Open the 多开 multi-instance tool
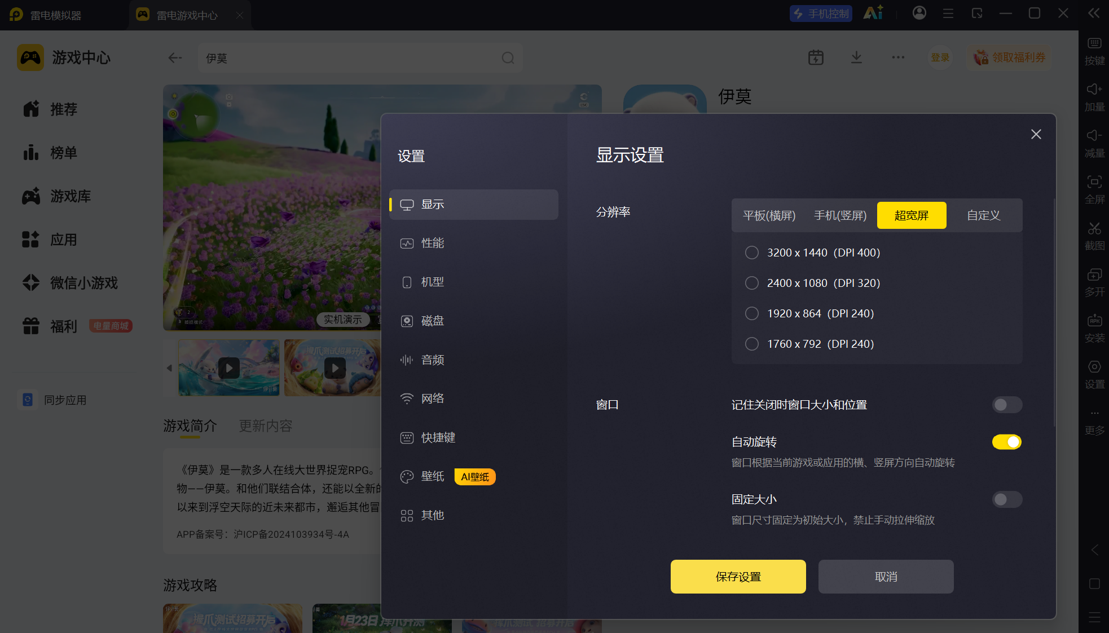1109x633 pixels. (x=1094, y=281)
